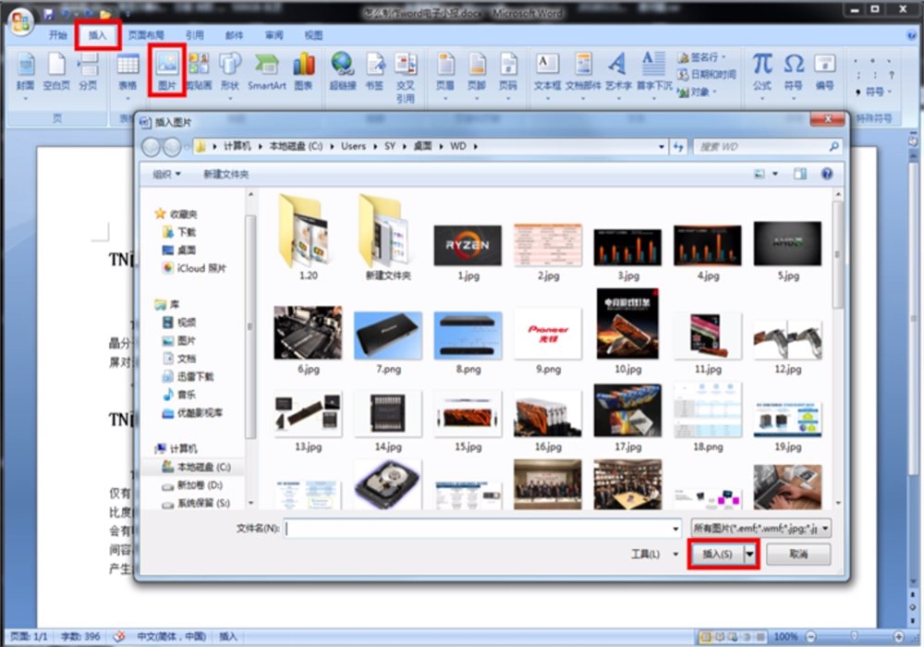Click the 超链接 (Hyperlink) icon
Screen dimensions: 924x647
(x=343, y=71)
